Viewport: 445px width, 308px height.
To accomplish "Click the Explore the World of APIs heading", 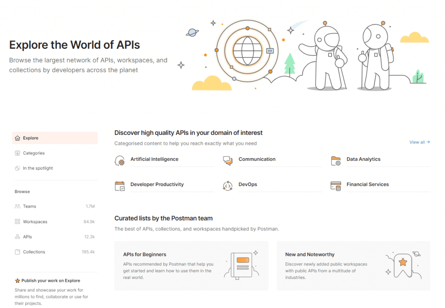I will pyautogui.click(x=74, y=45).
